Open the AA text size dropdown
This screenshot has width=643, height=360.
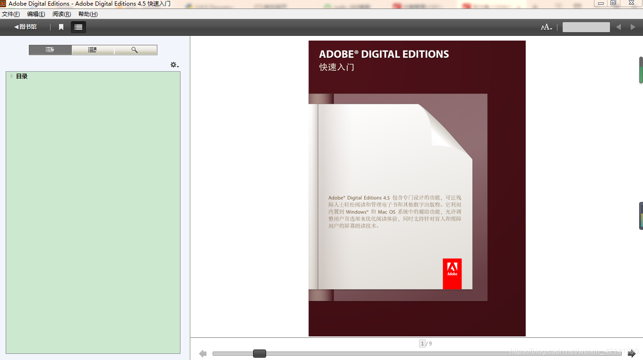(547, 27)
